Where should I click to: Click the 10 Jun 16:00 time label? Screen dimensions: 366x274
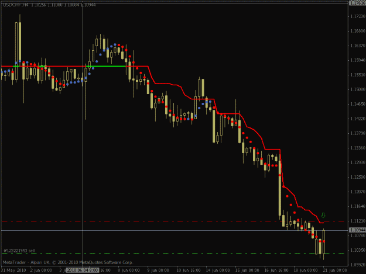point(189,270)
